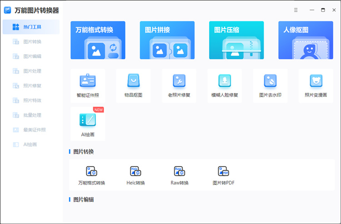
Task: Open the hamburger menu in title bar
Action: pos(296,10)
